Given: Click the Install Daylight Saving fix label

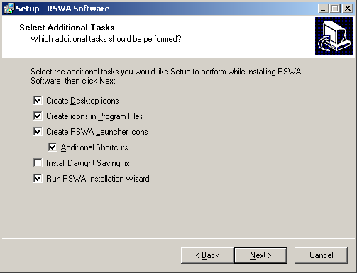Looking at the screenshot, I should tap(88, 163).
